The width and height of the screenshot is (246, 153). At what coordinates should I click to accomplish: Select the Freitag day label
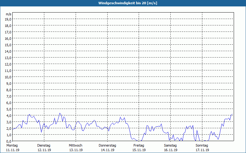point(139,145)
